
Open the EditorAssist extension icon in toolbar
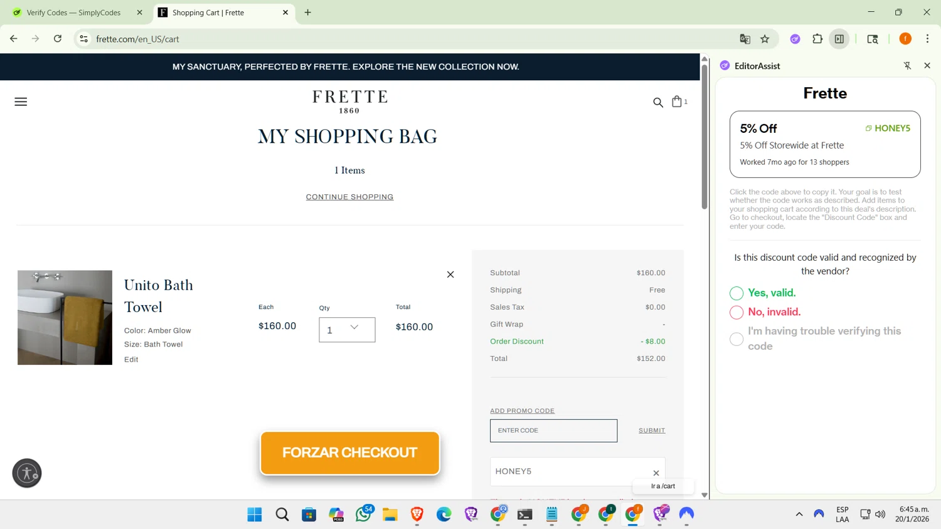795,39
